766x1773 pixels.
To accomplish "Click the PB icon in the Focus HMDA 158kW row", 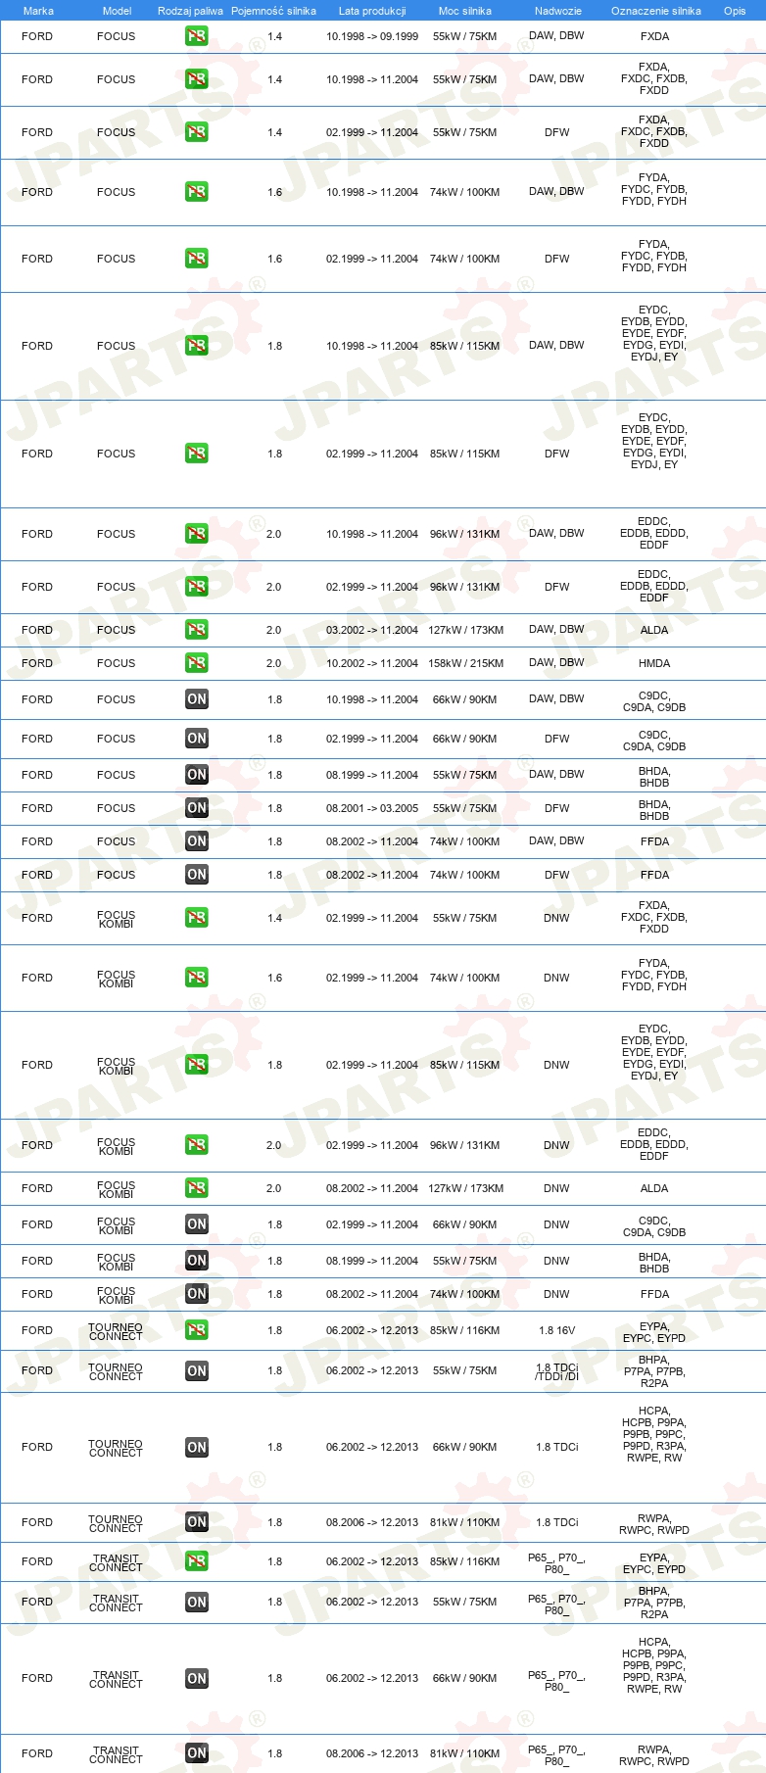I will click(197, 663).
